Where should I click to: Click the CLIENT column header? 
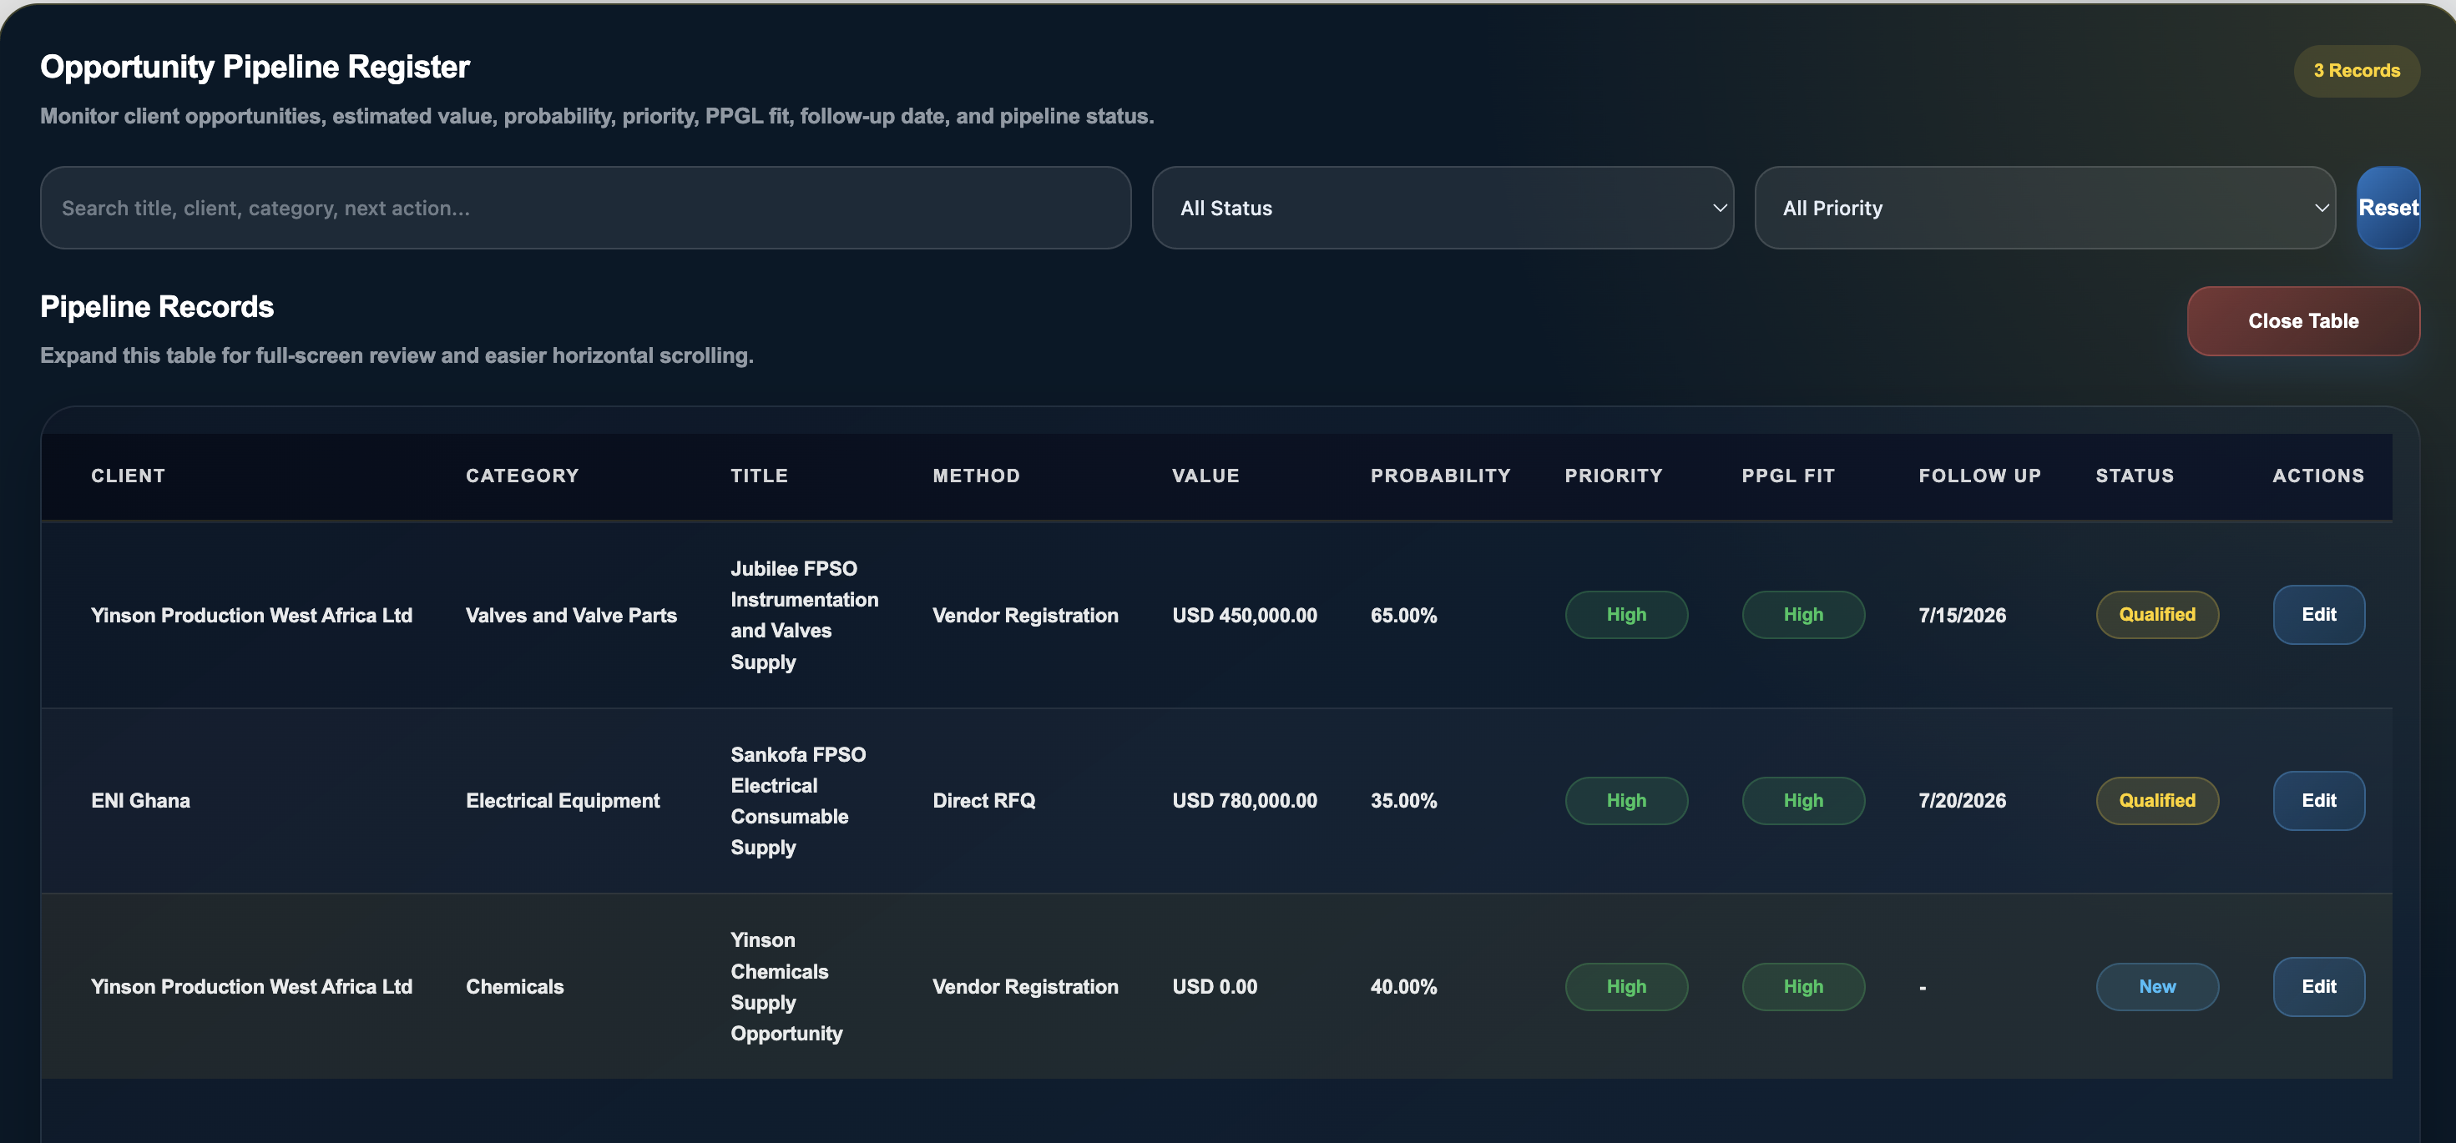(129, 476)
